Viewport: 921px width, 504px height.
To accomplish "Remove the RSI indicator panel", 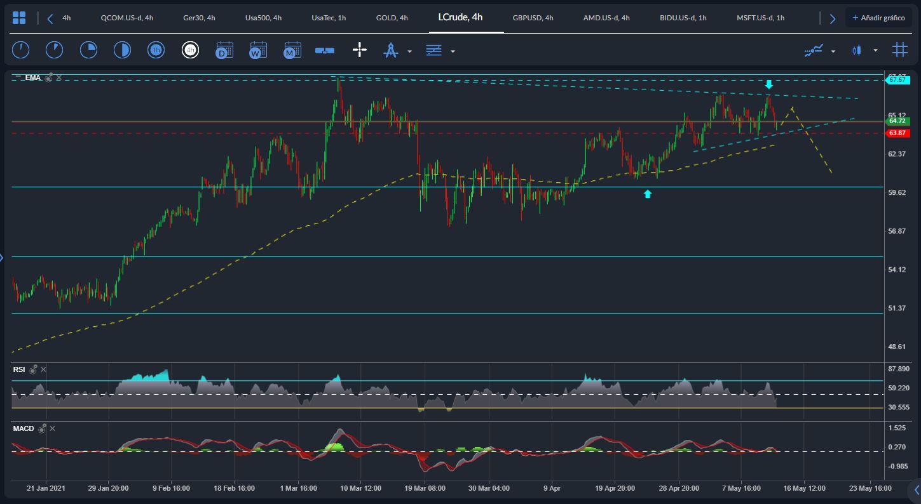I will [44, 369].
